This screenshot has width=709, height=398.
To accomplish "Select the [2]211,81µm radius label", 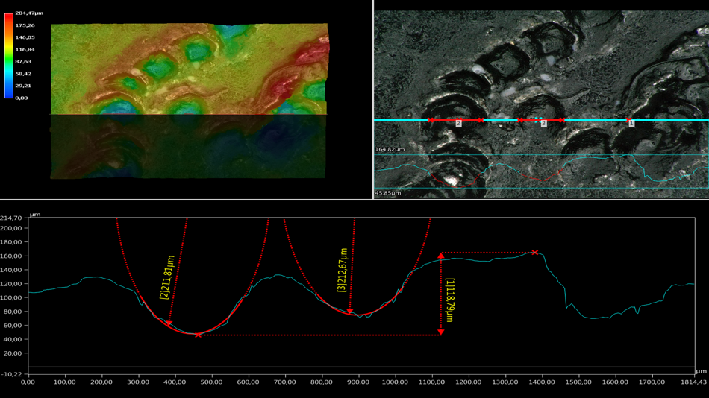I will tap(164, 275).
